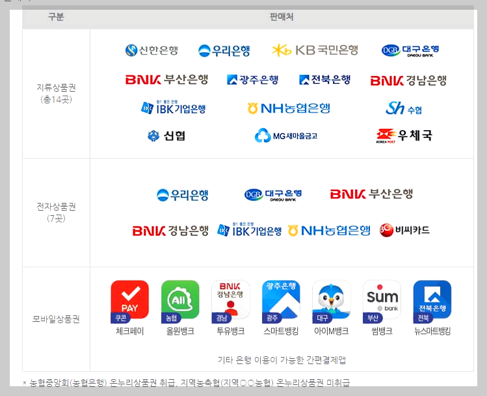Select the 비씨카드 logo

tap(404, 230)
